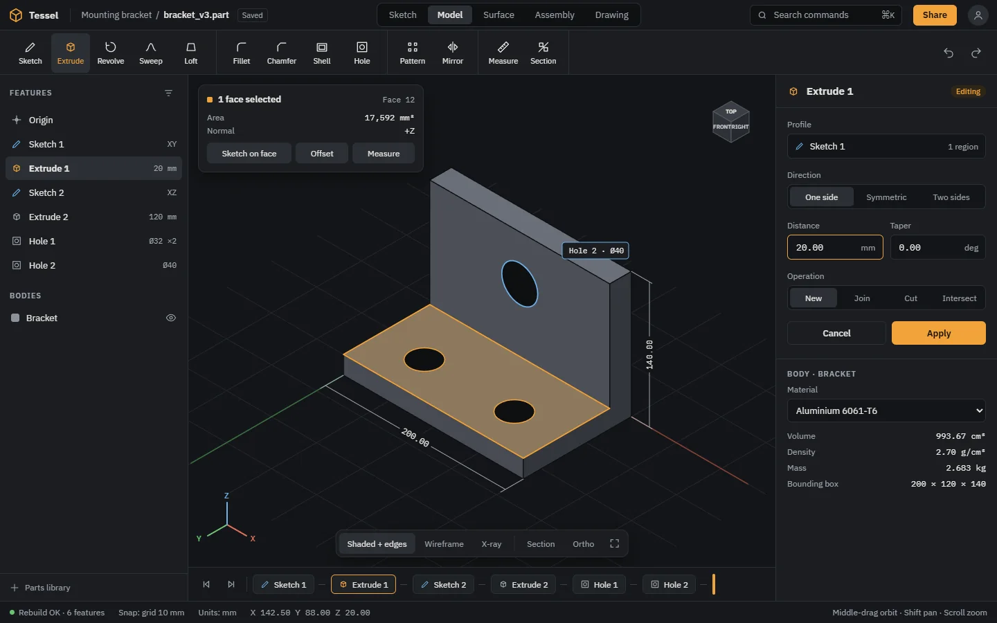Use the Measure tool in toolbar
The image size is (997, 623).
click(x=503, y=53)
